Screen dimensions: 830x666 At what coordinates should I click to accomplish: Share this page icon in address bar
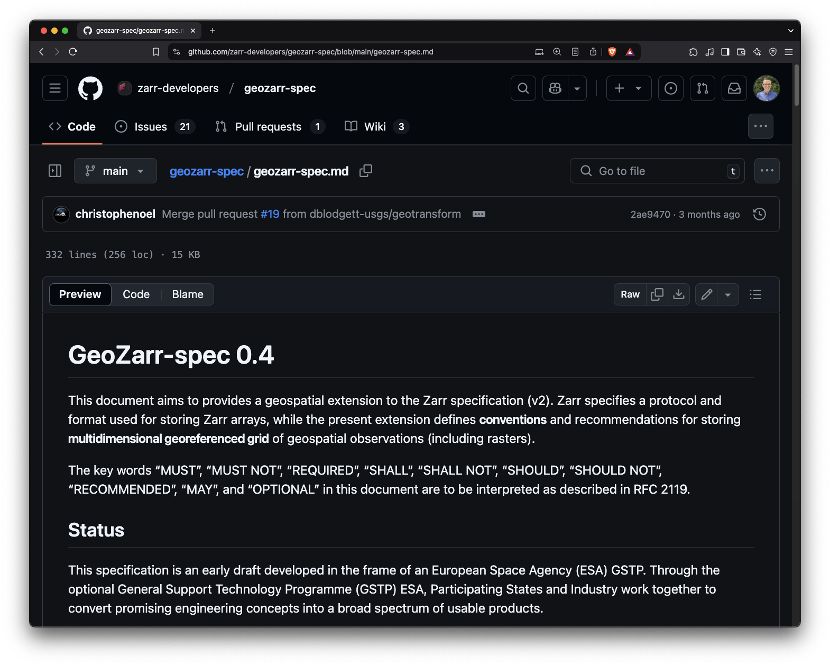(593, 52)
